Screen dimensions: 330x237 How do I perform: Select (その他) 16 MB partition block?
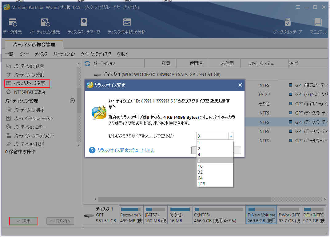click(180, 215)
